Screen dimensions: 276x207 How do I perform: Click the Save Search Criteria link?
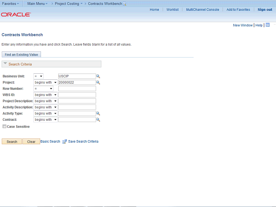point(83,141)
